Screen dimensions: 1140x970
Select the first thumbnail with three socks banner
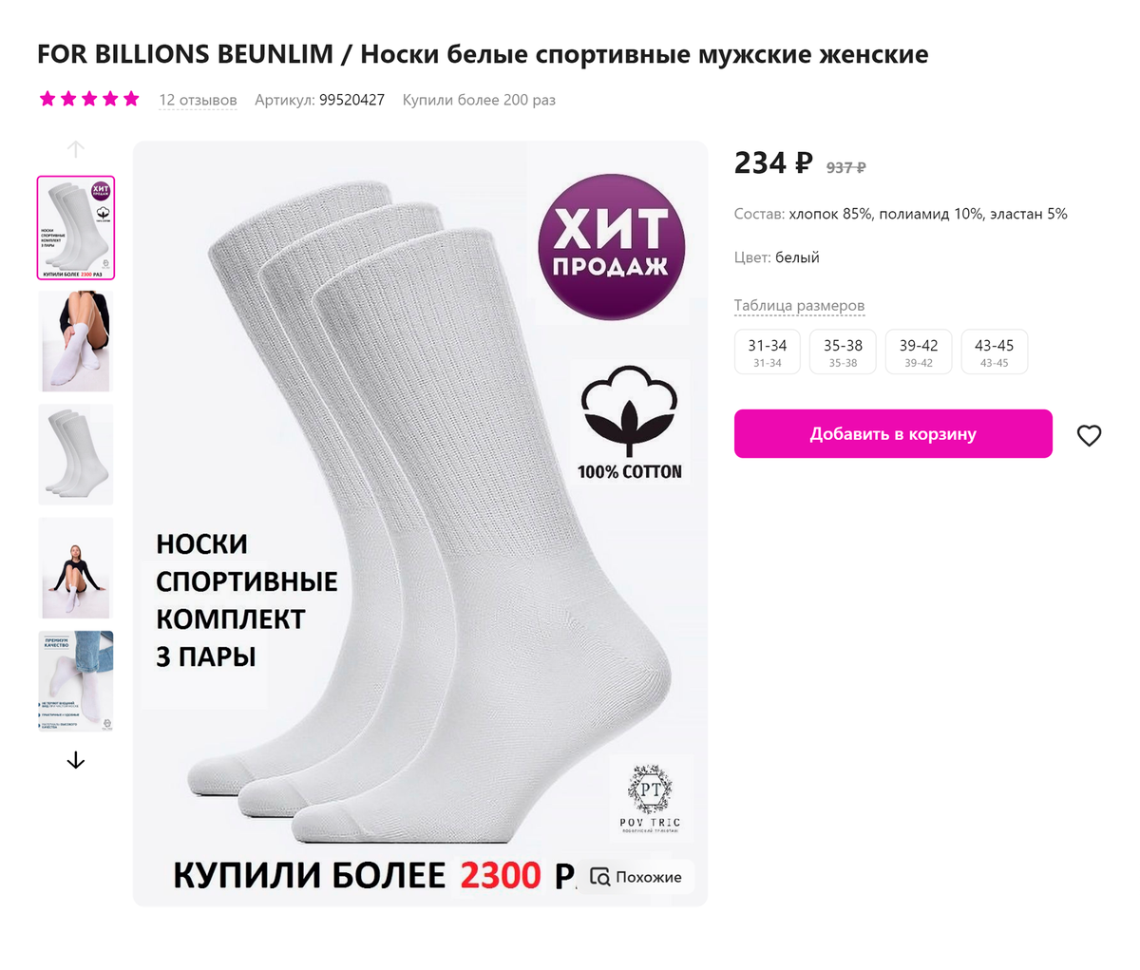coord(76,228)
